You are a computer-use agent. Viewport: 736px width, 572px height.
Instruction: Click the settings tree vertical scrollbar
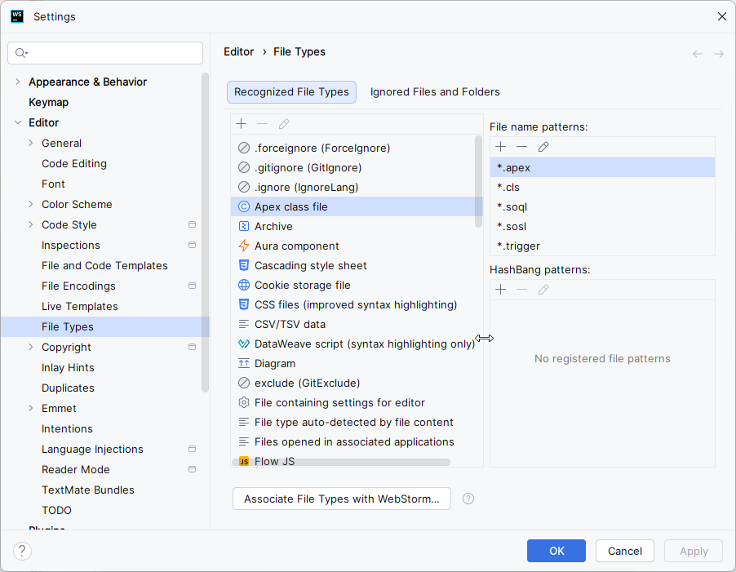[x=205, y=233]
